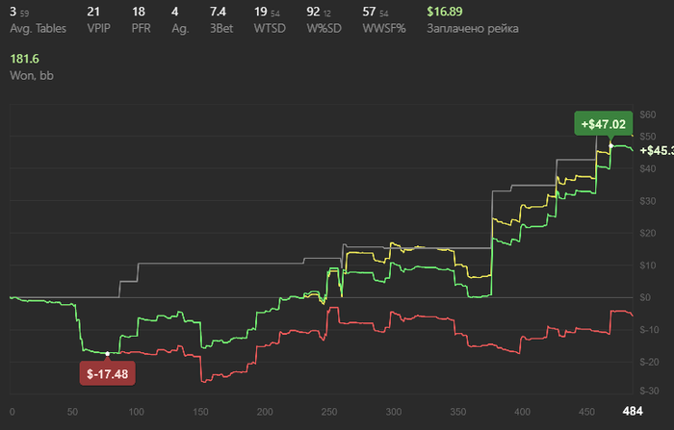Select the PFR stat showing 18

click(x=138, y=12)
